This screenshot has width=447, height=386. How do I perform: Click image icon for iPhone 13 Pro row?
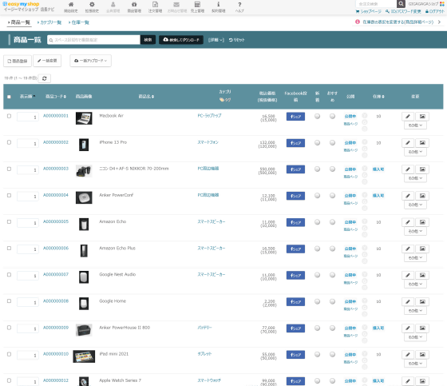point(422,143)
